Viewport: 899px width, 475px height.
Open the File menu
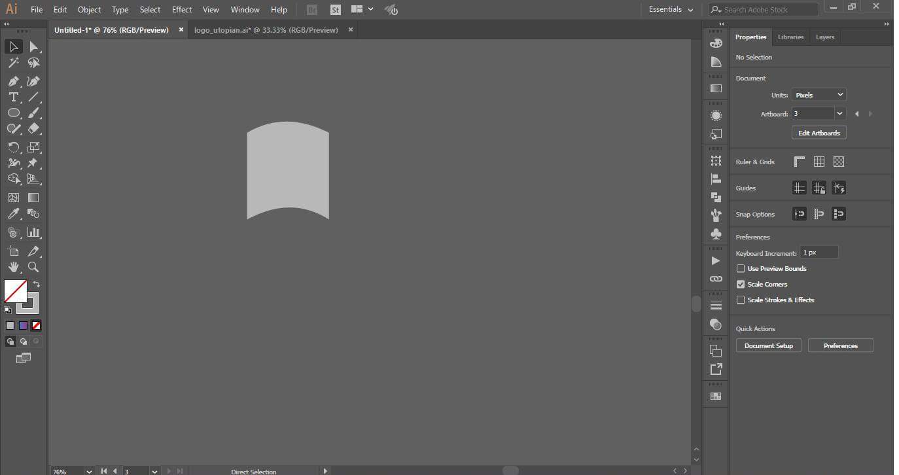pyautogui.click(x=37, y=10)
